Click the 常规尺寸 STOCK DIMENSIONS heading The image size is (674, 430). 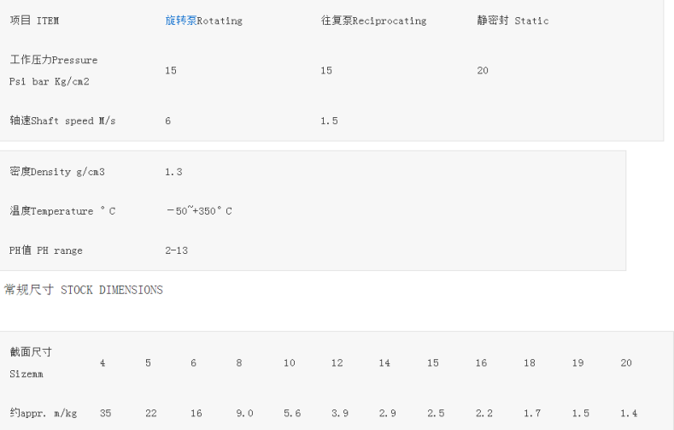point(84,290)
